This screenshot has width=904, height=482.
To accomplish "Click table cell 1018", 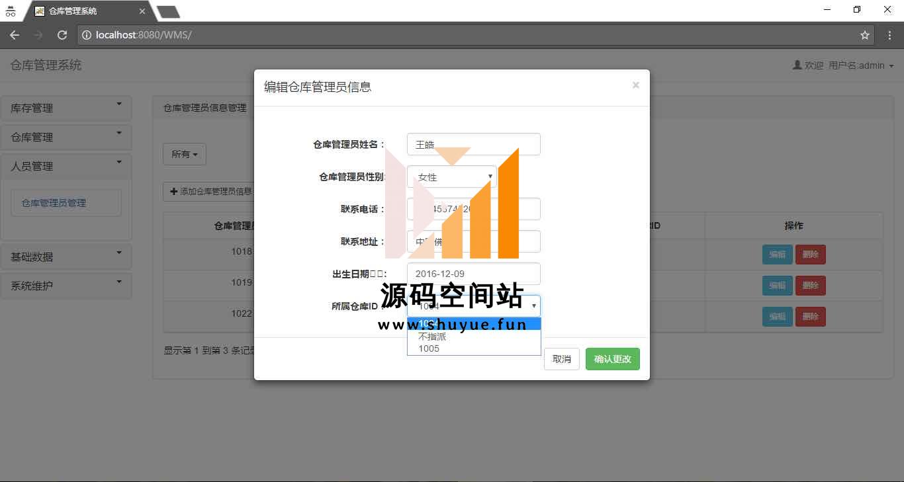I will tap(242, 251).
